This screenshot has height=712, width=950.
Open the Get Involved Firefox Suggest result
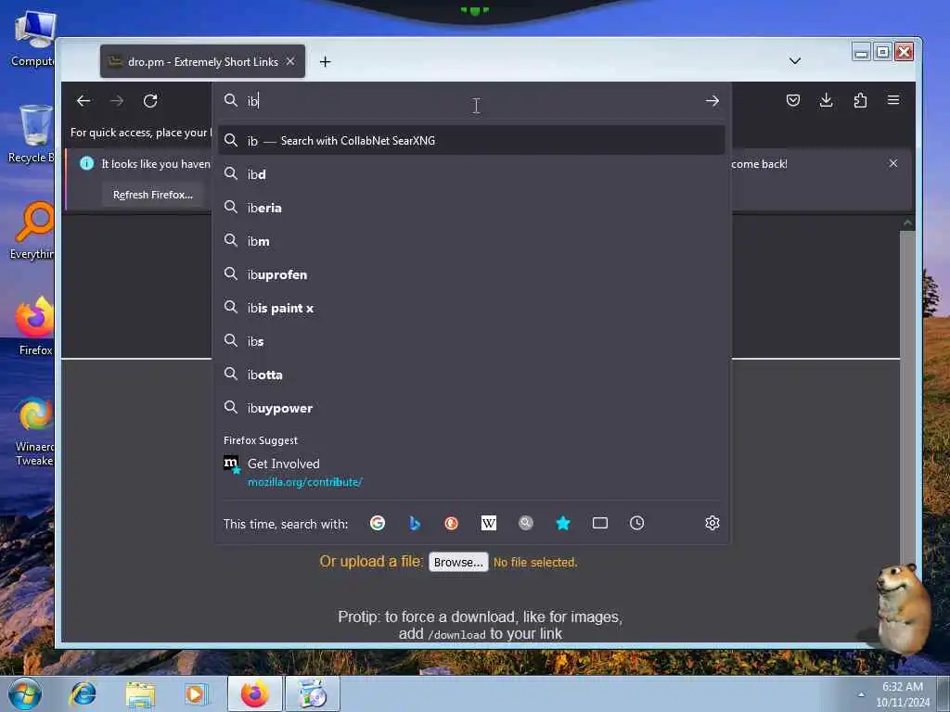point(471,472)
